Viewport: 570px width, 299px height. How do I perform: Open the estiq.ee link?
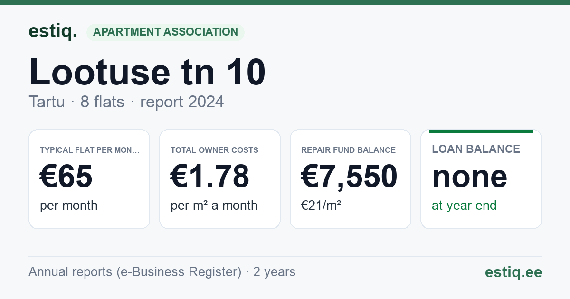[513, 272]
